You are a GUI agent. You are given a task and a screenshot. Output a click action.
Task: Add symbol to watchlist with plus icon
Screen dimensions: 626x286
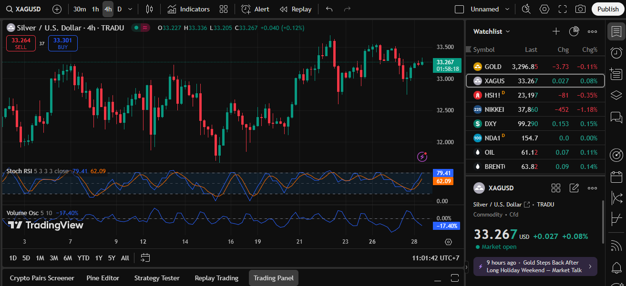pos(556,31)
